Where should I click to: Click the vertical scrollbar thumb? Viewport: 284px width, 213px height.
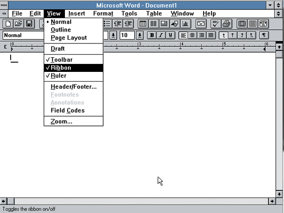pos(279,55)
